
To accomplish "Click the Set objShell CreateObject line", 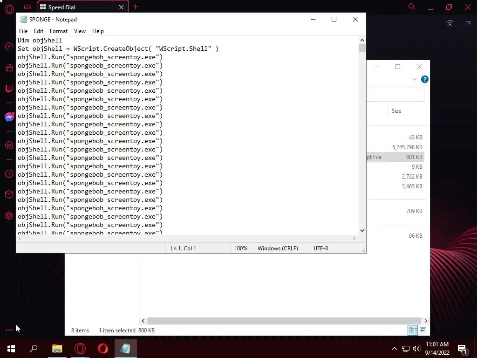I will coord(118,48).
